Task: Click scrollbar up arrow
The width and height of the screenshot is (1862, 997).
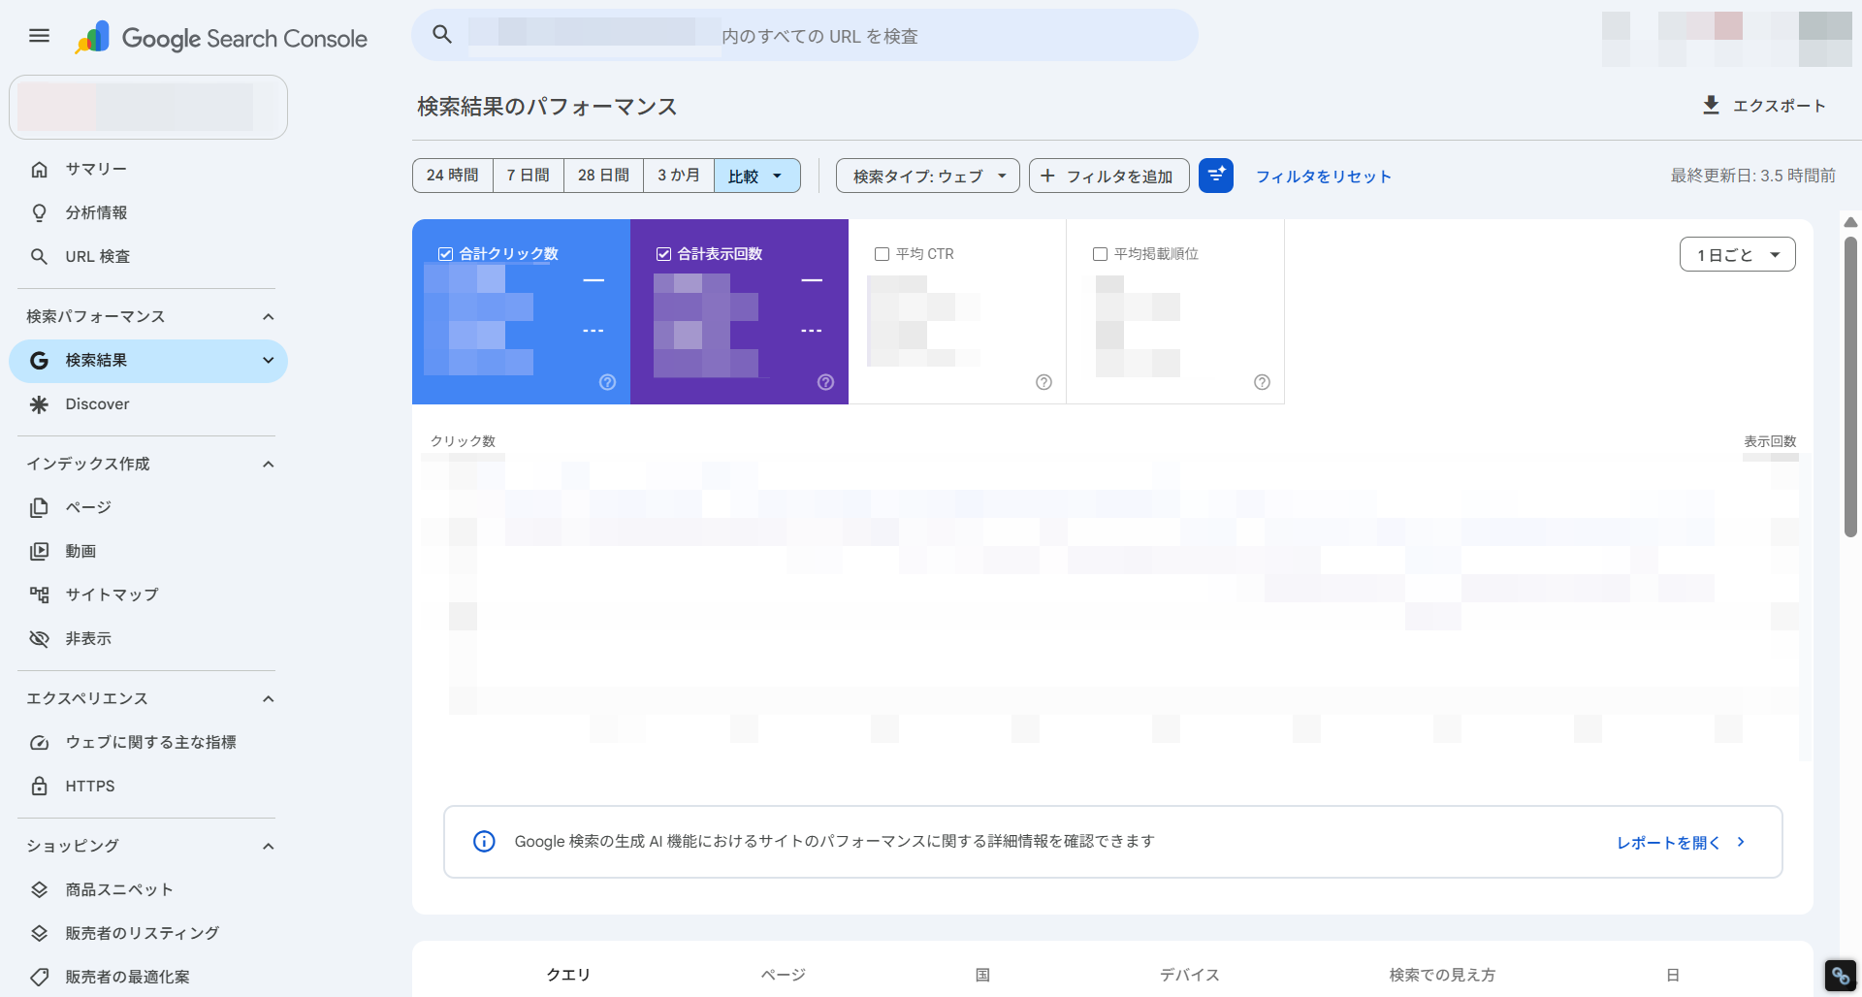Action: pos(1850,222)
